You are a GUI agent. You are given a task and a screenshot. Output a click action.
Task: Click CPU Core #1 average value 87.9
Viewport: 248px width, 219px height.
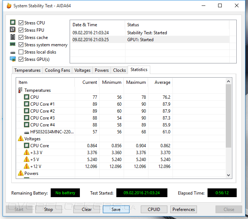(x=166, y=104)
